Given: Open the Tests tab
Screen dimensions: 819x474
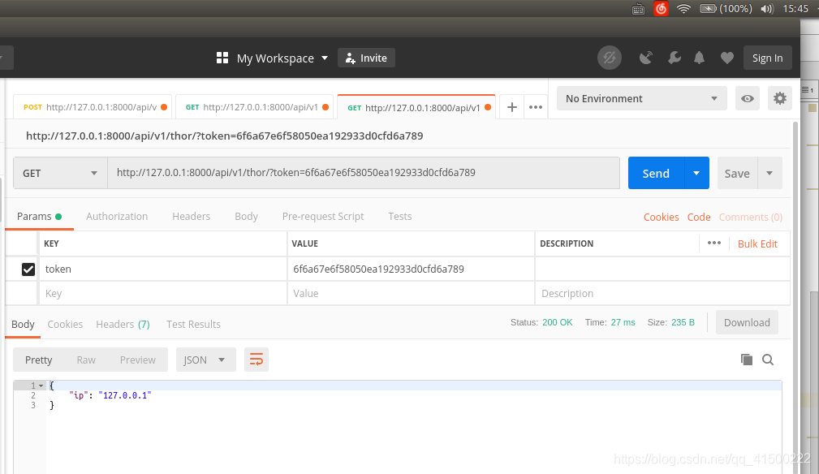Looking at the screenshot, I should [399, 216].
